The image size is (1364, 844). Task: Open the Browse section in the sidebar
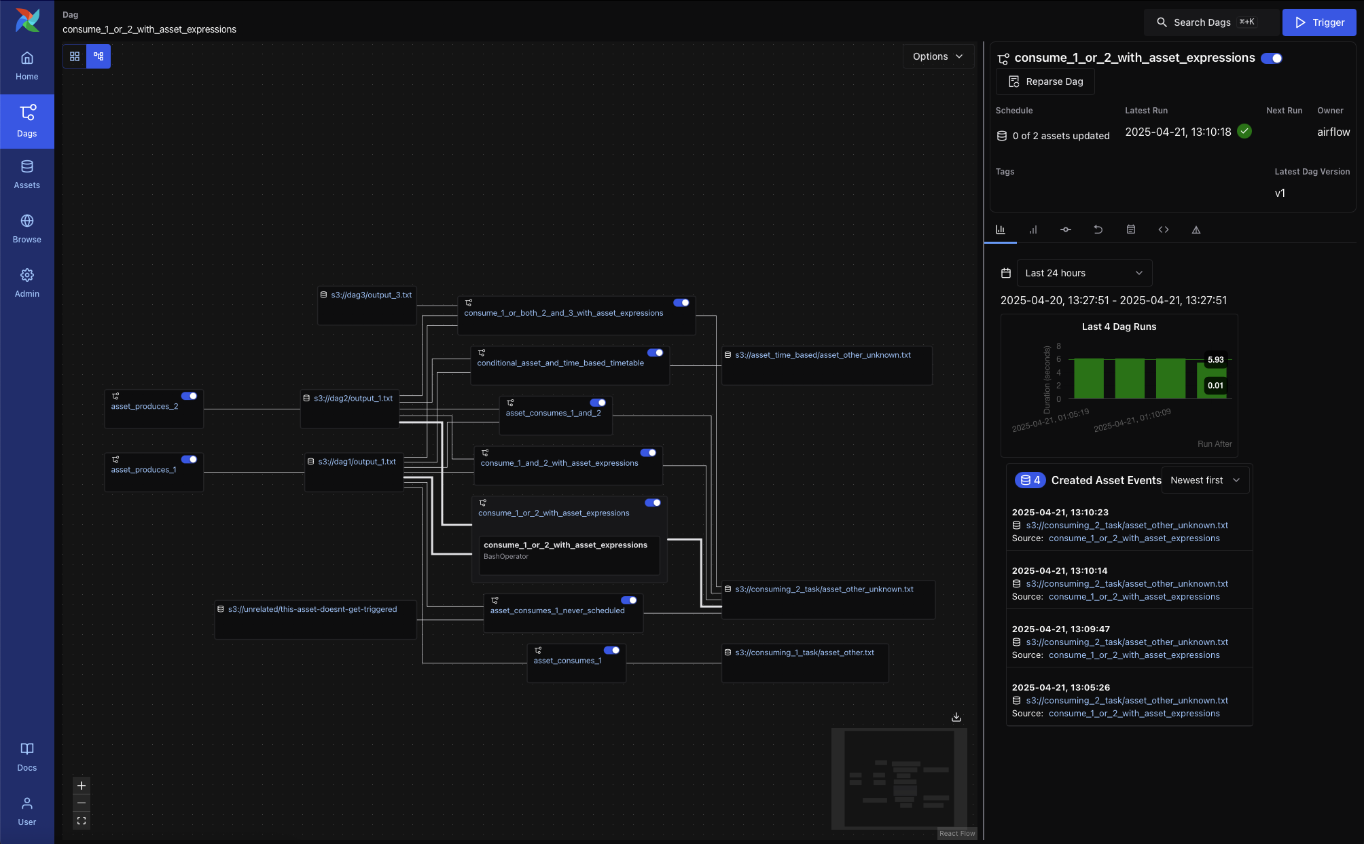coord(27,228)
